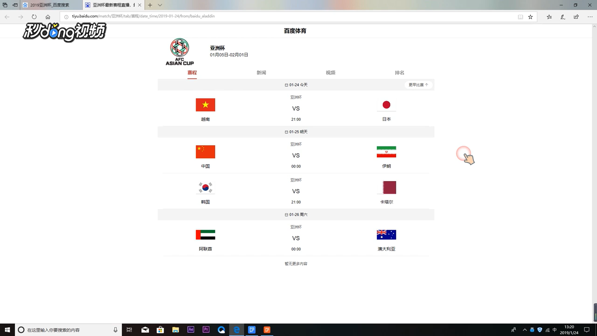Open Microsoft Store from the taskbar
Image resolution: width=597 pixels, height=336 pixels.
[160, 330]
